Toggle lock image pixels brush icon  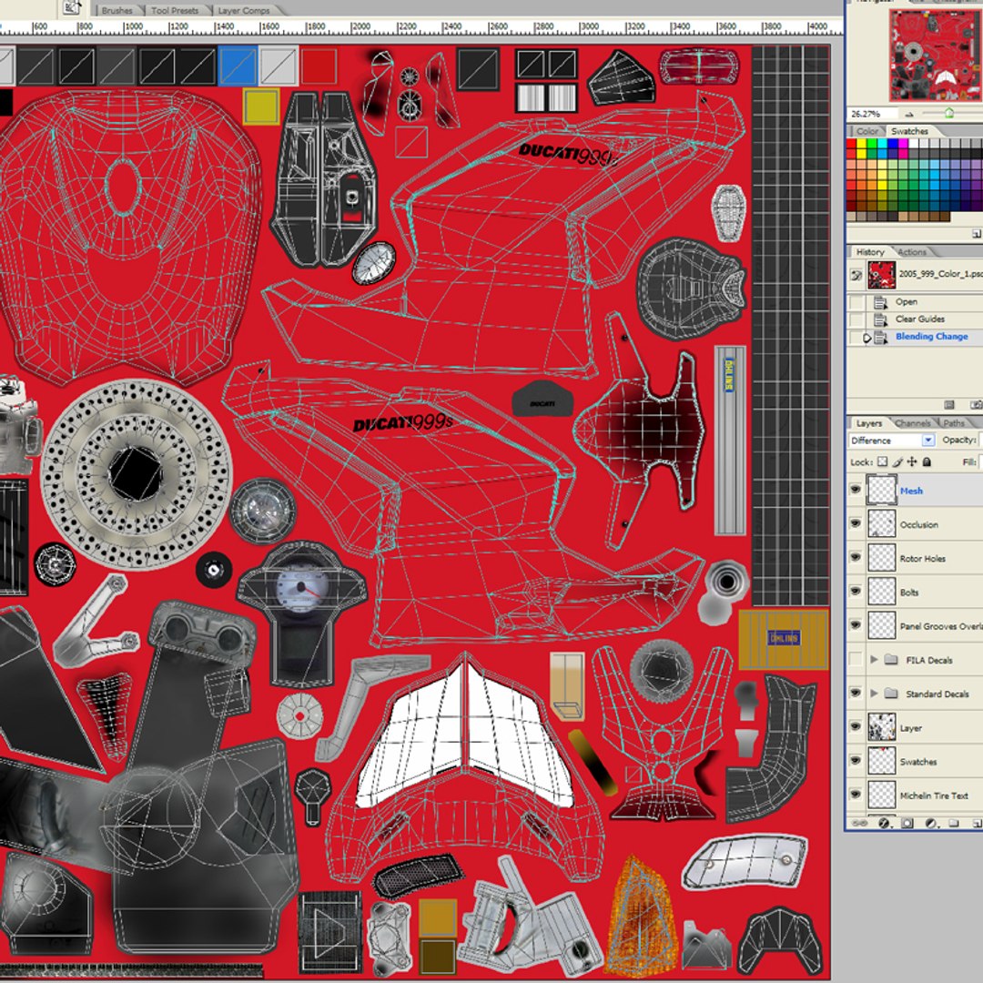897,462
